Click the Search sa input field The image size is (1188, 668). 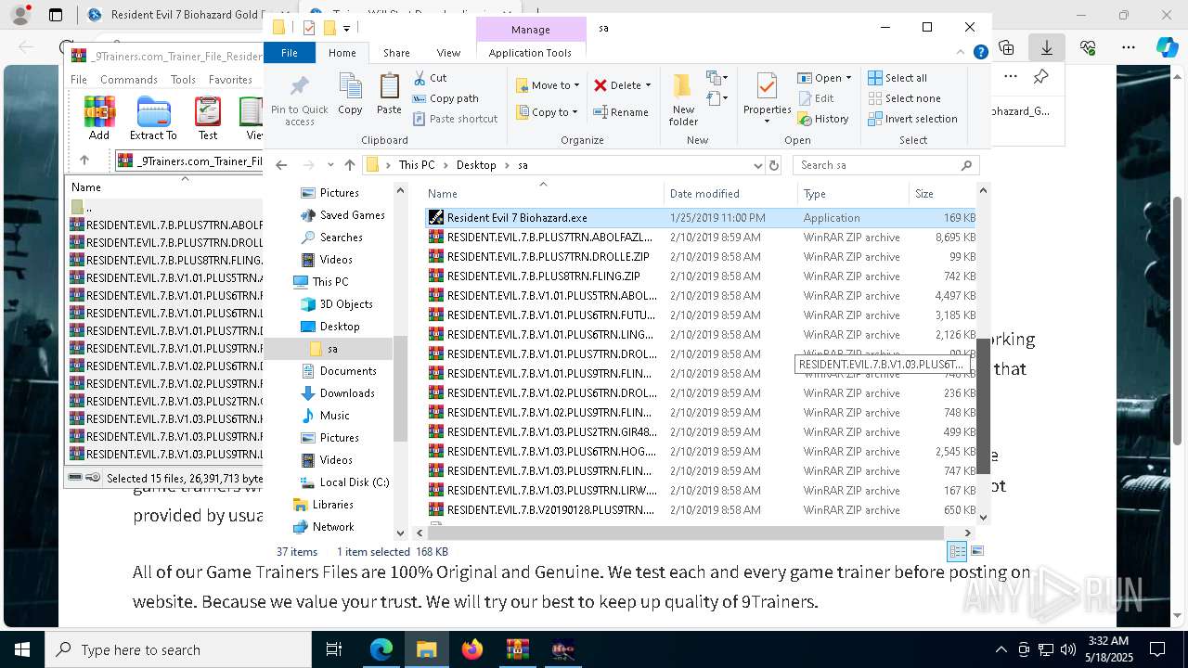885,165
